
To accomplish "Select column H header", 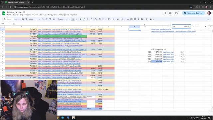I will coord(134,27).
